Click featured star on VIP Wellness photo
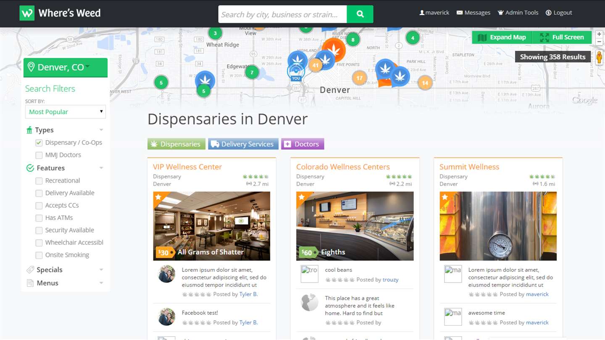The image size is (605, 340). pyautogui.click(x=158, y=197)
